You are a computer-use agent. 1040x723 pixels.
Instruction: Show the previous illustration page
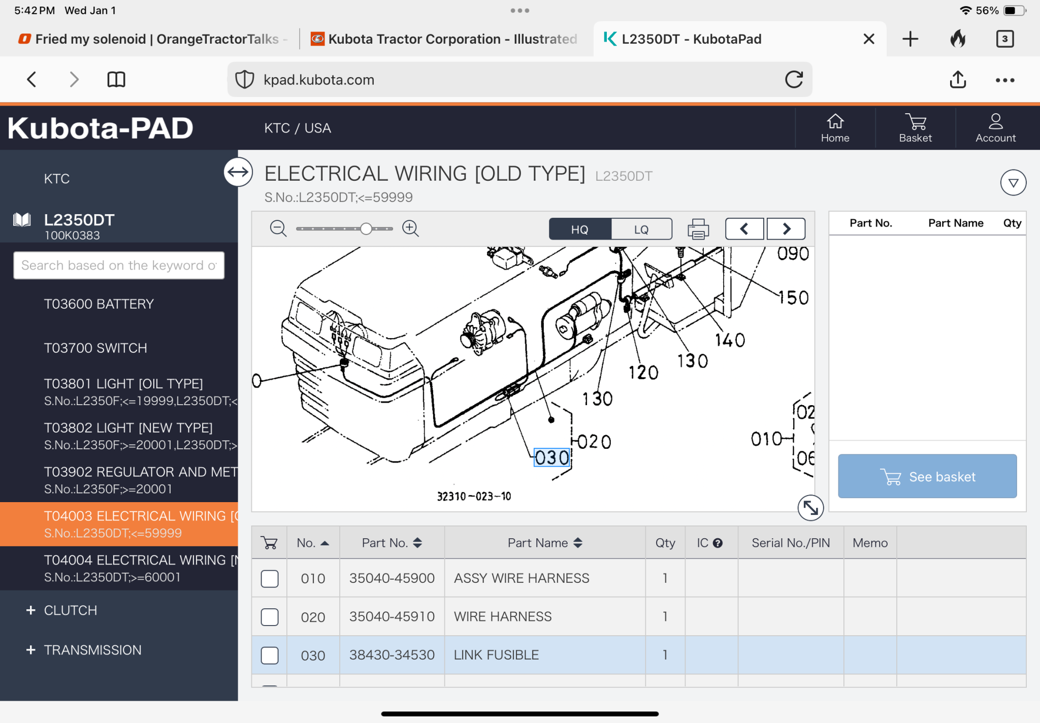click(744, 229)
